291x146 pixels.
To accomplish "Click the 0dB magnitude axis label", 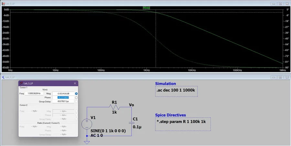I will pyautogui.click(x=6, y=9).
